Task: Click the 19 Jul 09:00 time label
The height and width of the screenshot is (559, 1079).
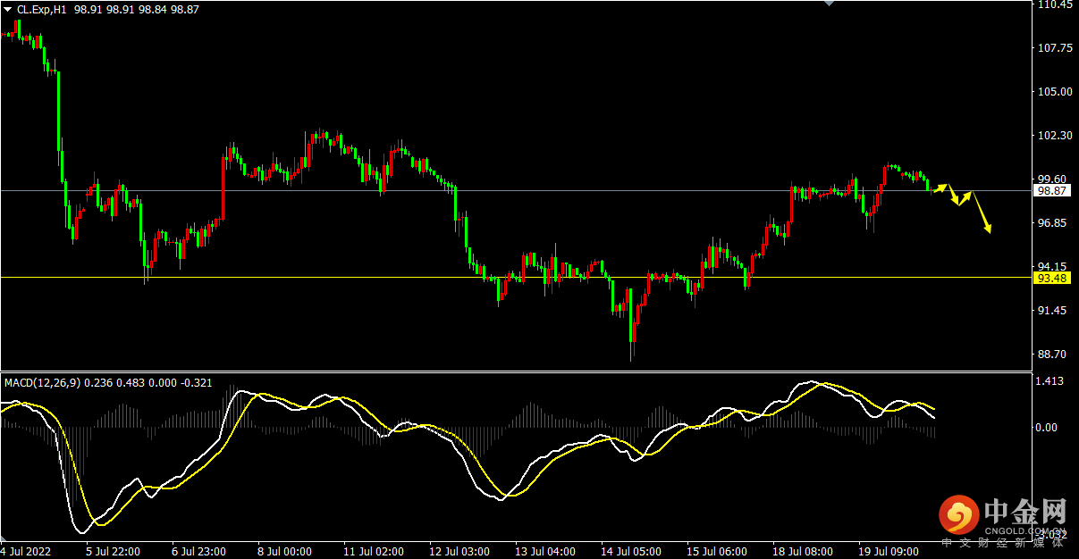Action: [889, 552]
